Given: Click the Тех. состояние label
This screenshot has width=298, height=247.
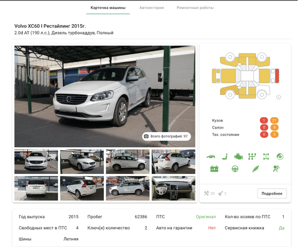Looking at the screenshot, I should coord(226,135).
